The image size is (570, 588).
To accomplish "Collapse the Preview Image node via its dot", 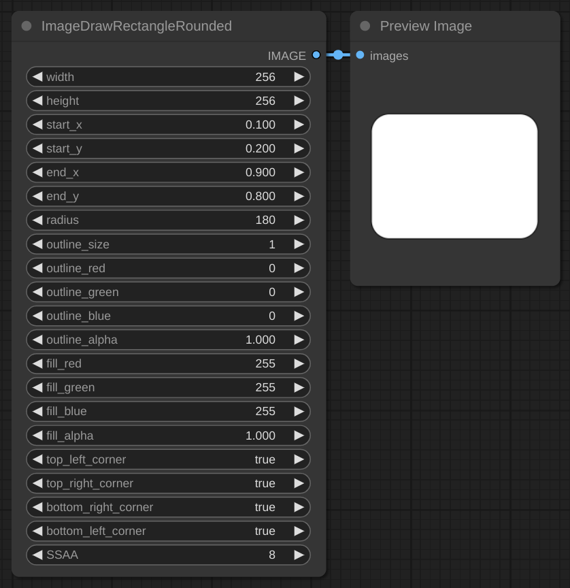I will (x=365, y=26).
